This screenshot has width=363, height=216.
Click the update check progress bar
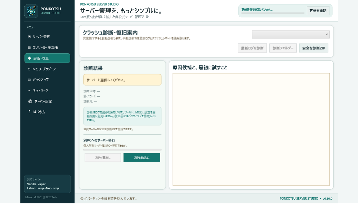click(x=273, y=13)
